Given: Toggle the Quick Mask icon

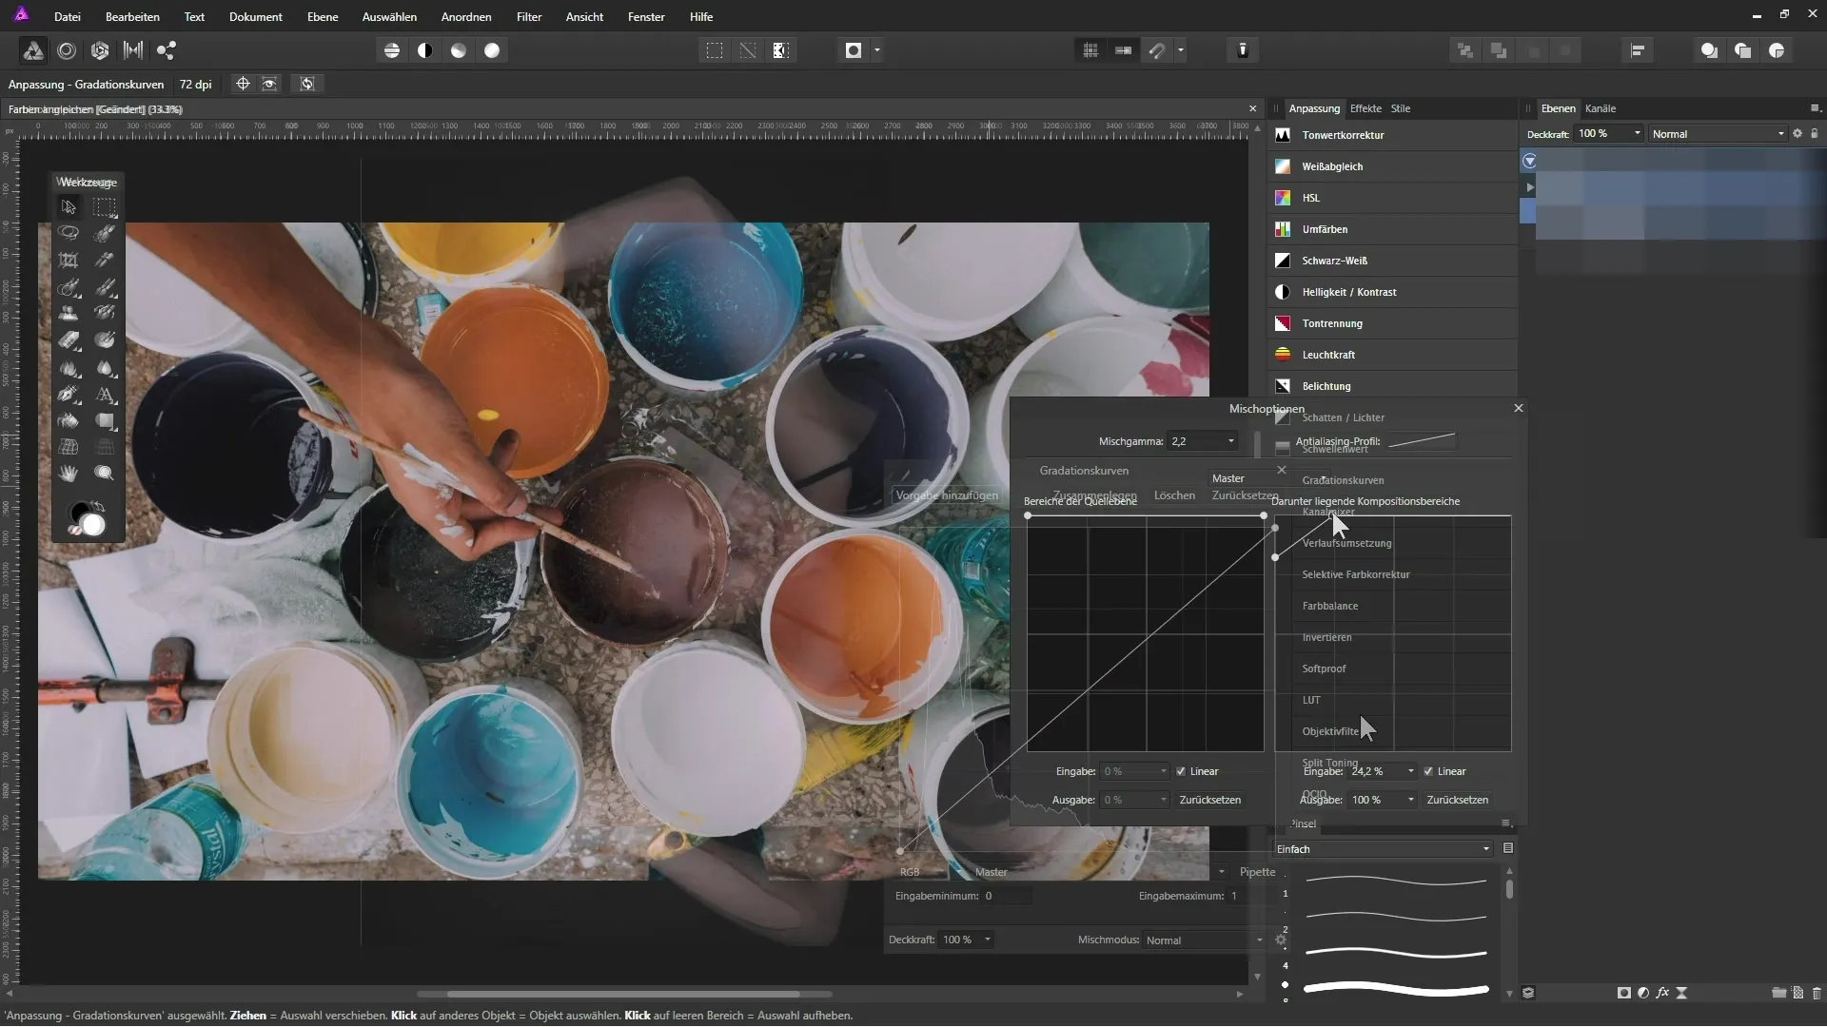Looking at the screenshot, I should (x=854, y=50).
